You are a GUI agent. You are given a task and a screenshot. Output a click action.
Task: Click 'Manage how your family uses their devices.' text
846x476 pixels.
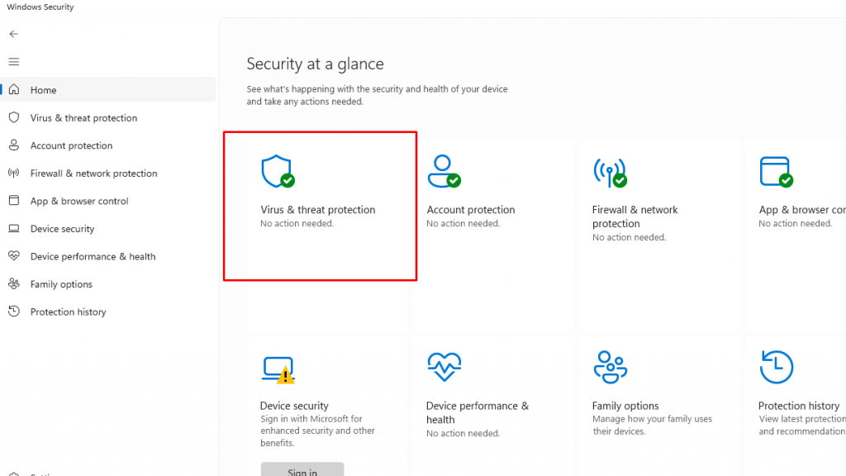(653, 425)
